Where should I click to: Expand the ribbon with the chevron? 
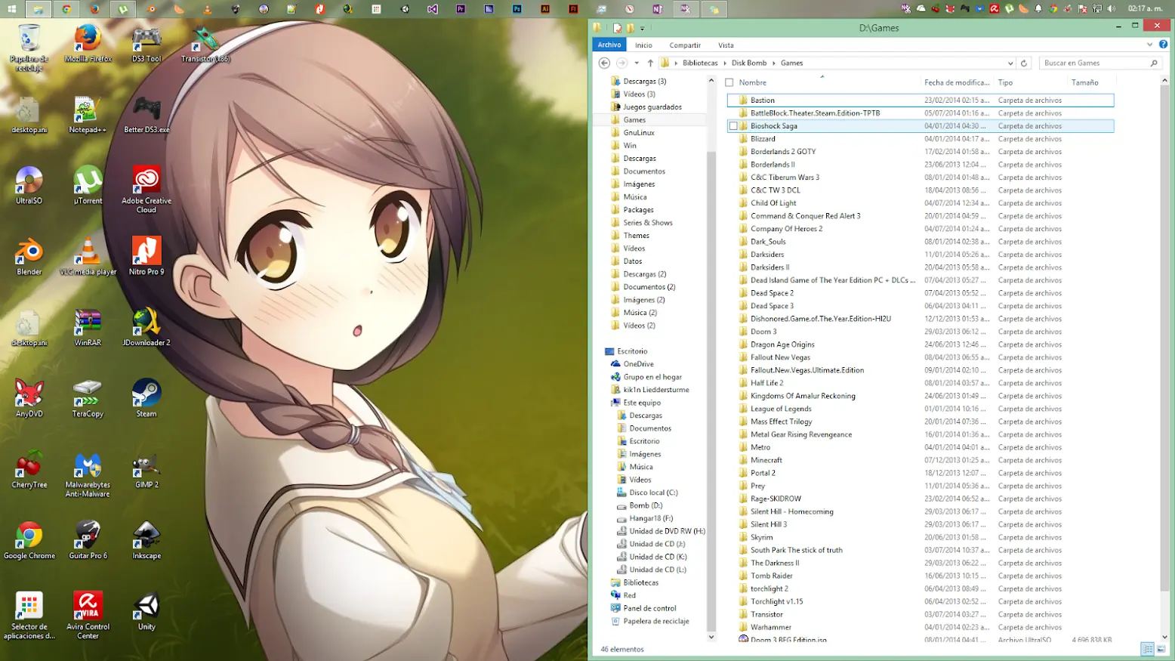1150,45
